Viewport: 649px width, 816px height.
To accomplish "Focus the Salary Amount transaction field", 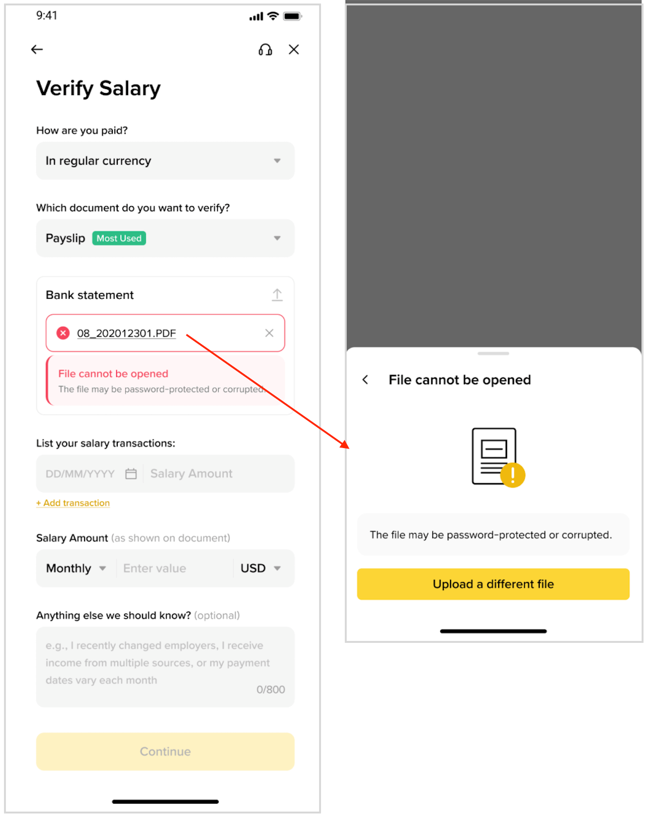I will click(x=219, y=474).
